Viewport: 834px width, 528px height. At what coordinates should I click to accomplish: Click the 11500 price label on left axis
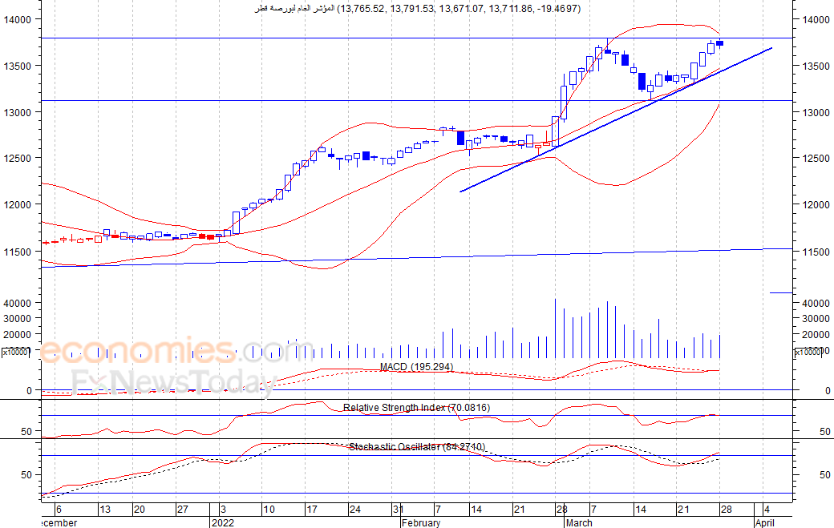click(17, 252)
